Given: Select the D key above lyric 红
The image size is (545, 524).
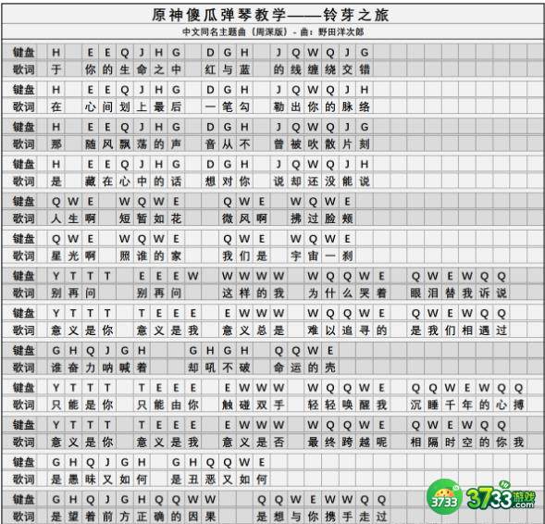Looking at the screenshot, I should pos(210,53).
